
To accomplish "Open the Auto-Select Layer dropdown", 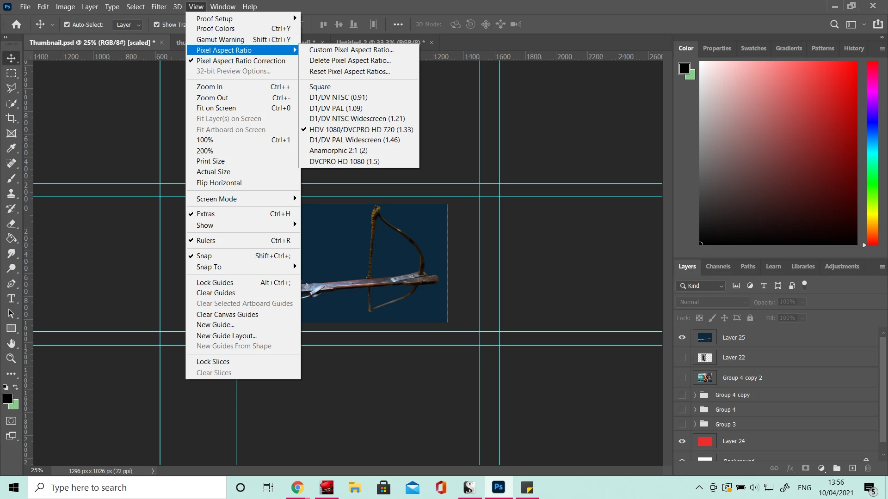I will tap(128, 25).
